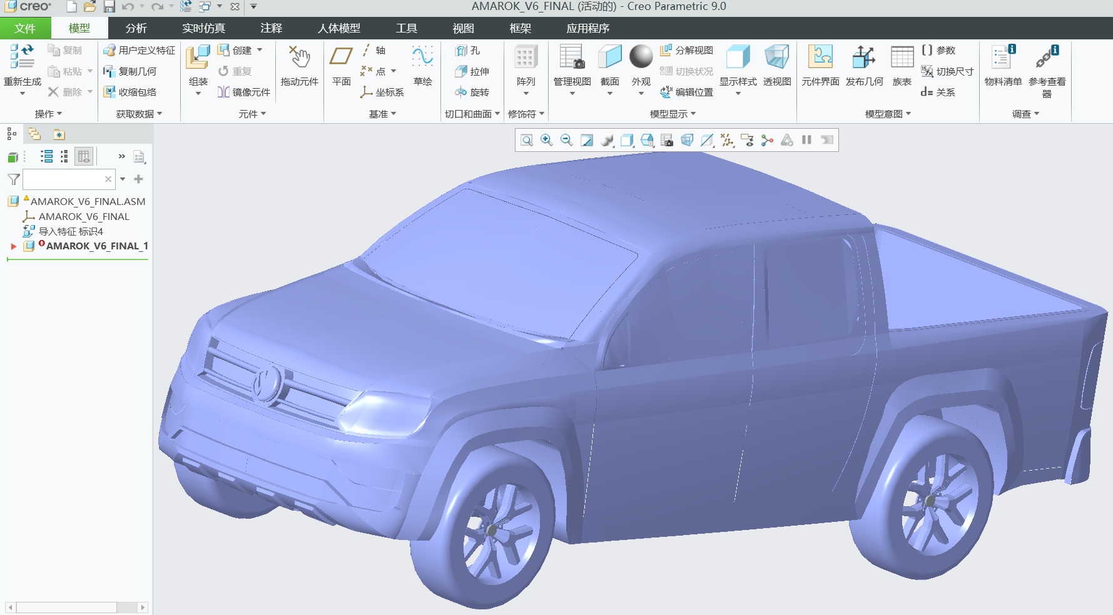Switch to the Analysis (分析) tab

tap(136, 28)
